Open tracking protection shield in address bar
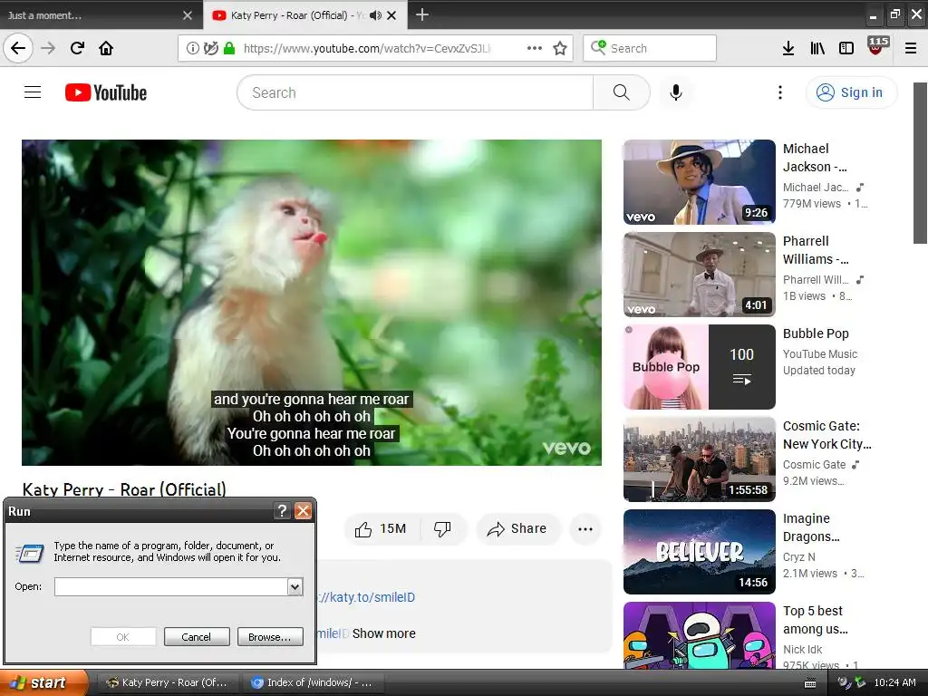 click(210, 48)
